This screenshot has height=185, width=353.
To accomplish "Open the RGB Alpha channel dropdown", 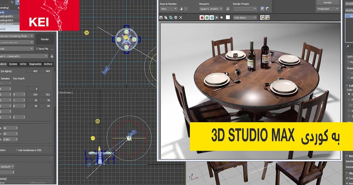I will (245, 18).
